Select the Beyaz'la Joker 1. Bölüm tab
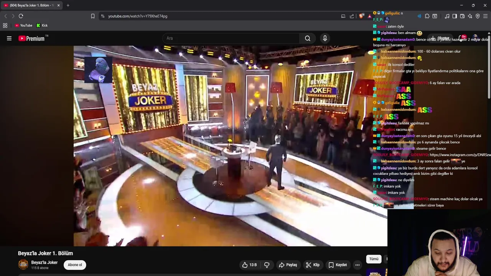 (x=32, y=5)
